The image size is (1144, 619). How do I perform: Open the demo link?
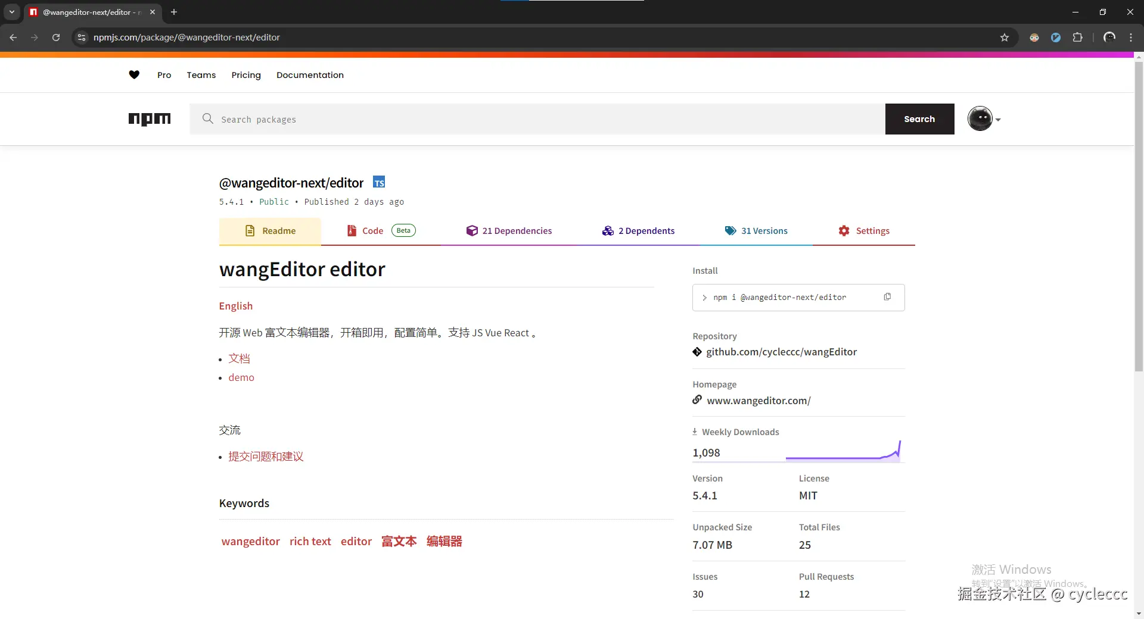point(241,377)
